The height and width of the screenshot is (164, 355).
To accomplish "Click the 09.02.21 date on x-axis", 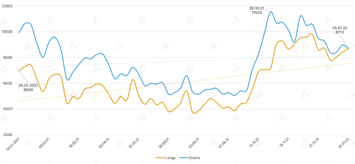I will point(45,143).
